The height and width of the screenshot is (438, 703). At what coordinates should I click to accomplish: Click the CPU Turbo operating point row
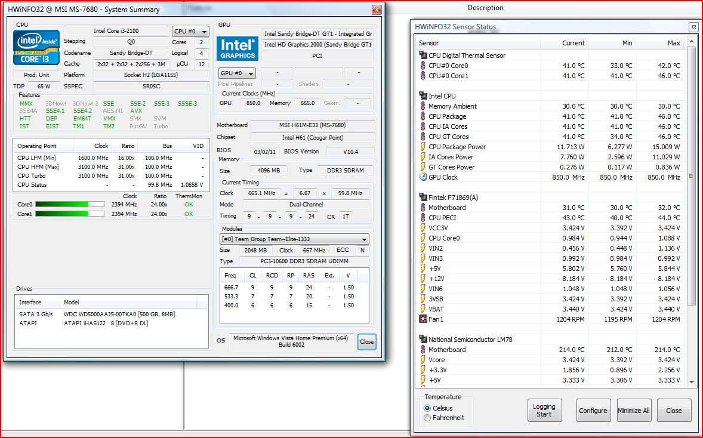coord(111,176)
